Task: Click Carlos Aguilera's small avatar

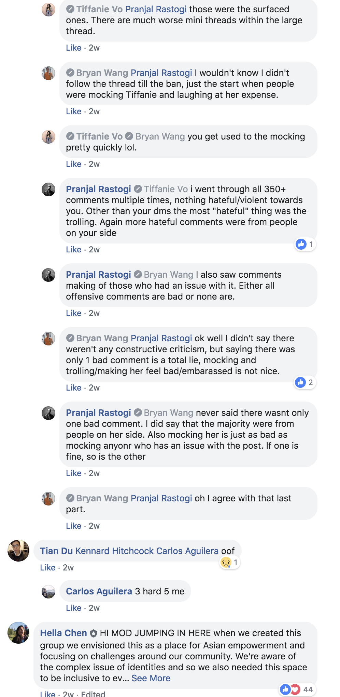Action: pyautogui.click(x=48, y=592)
